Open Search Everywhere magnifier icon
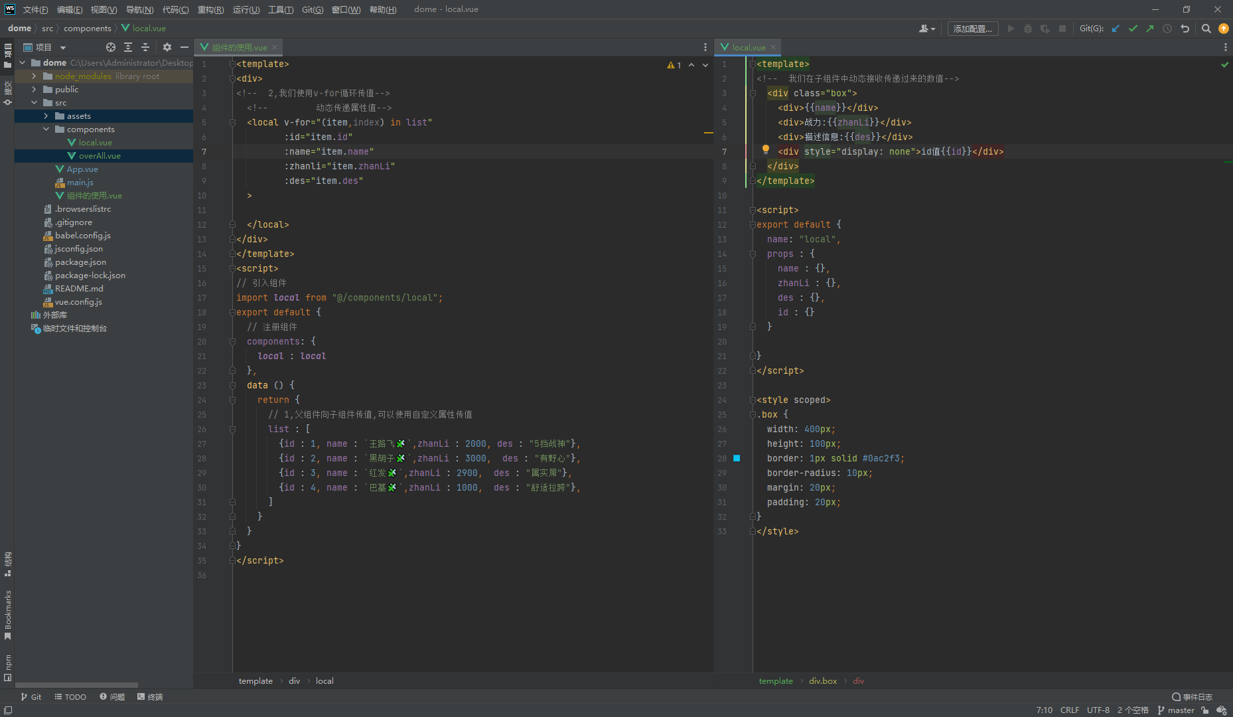Screen dimensions: 1233x717 tap(1206, 29)
